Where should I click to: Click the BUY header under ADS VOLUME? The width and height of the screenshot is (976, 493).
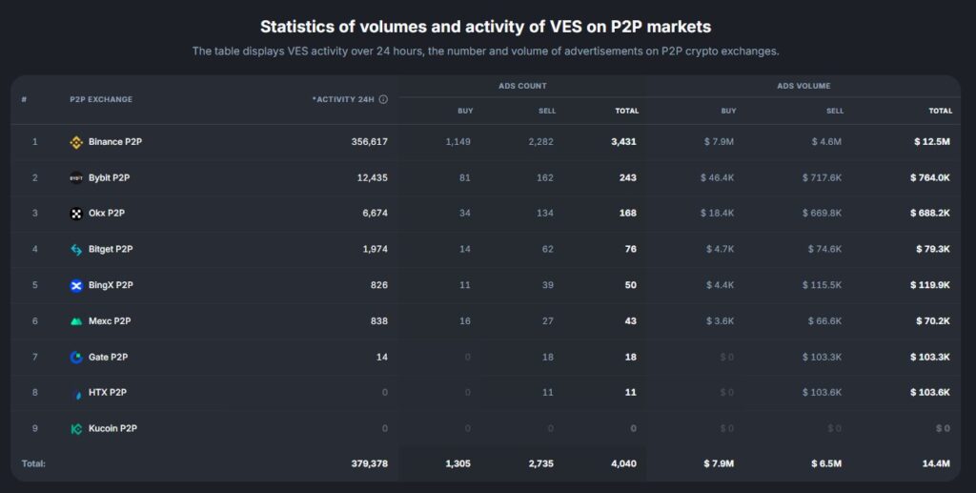tap(729, 111)
